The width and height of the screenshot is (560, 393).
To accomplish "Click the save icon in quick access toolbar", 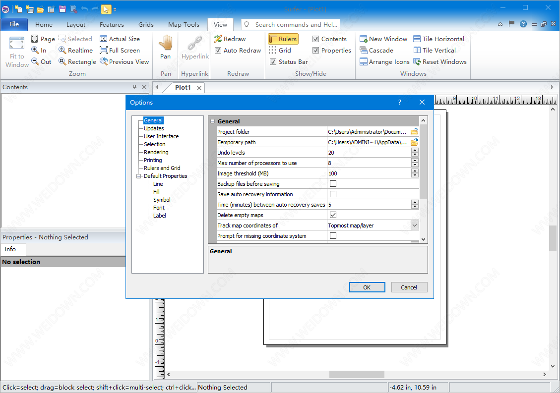I will tap(62, 9).
